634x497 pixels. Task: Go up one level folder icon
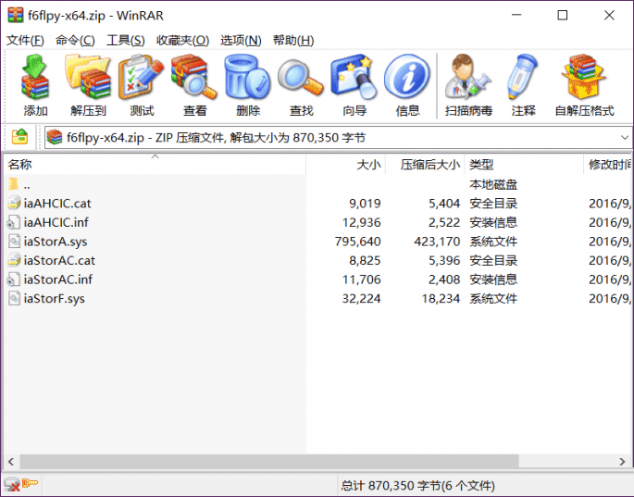pos(19,137)
